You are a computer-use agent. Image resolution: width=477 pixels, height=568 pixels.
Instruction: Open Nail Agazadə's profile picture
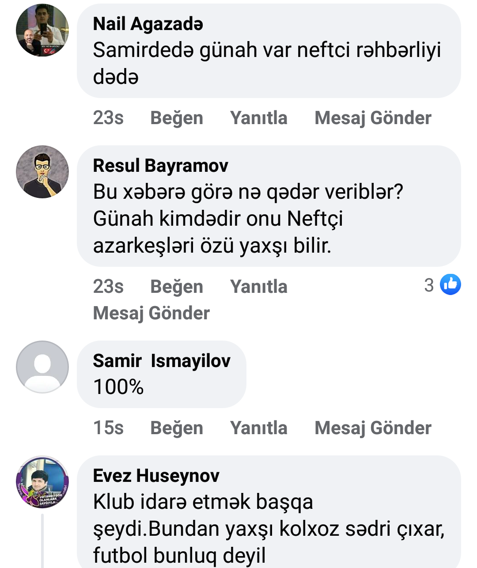pos(42,30)
